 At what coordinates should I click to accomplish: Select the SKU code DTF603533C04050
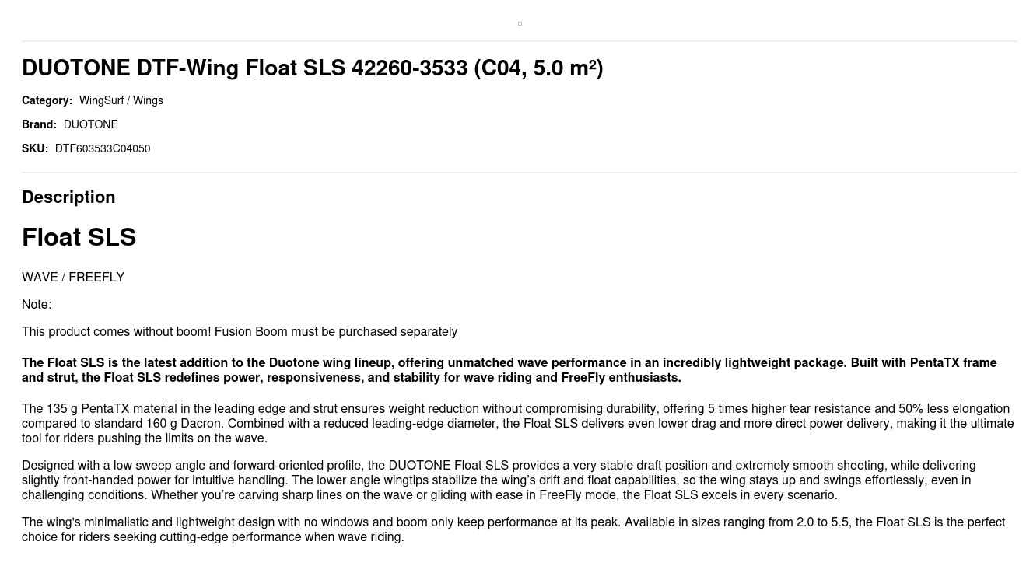pos(103,148)
